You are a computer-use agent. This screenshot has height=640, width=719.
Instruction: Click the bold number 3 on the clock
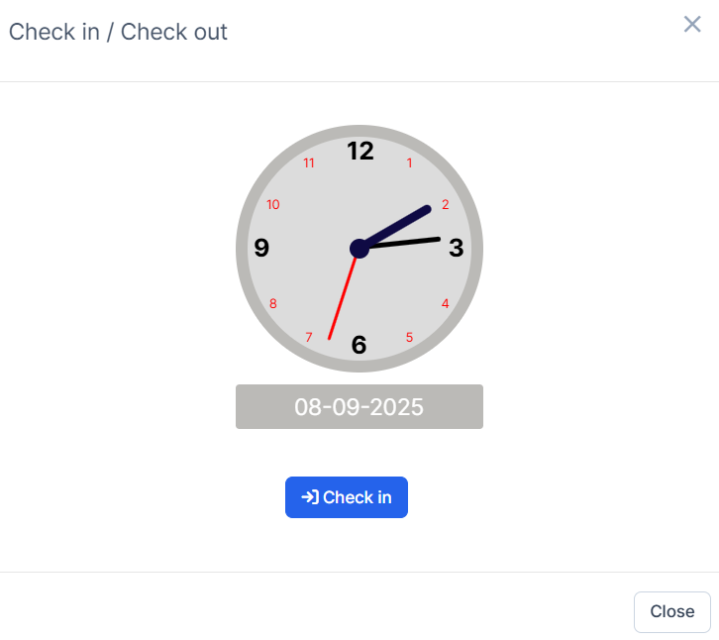tap(456, 248)
